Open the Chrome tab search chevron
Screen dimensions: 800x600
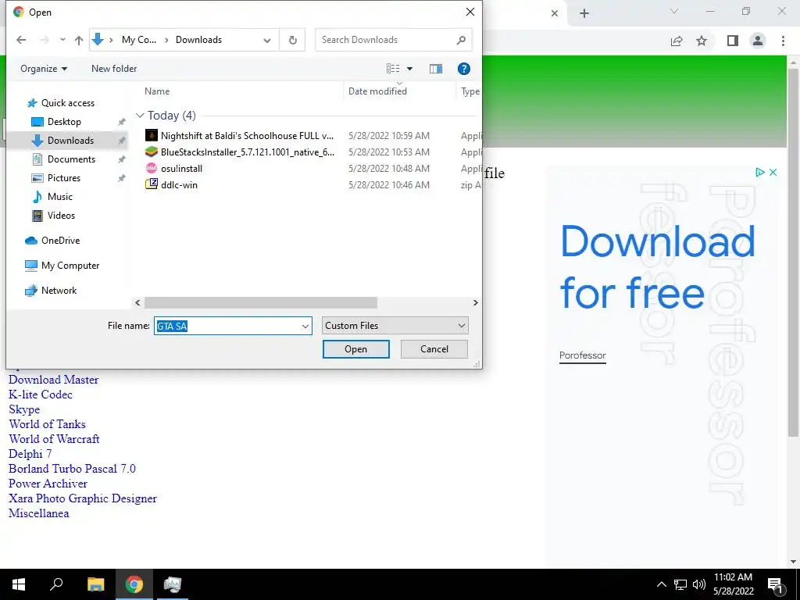pyautogui.click(x=674, y=11)
